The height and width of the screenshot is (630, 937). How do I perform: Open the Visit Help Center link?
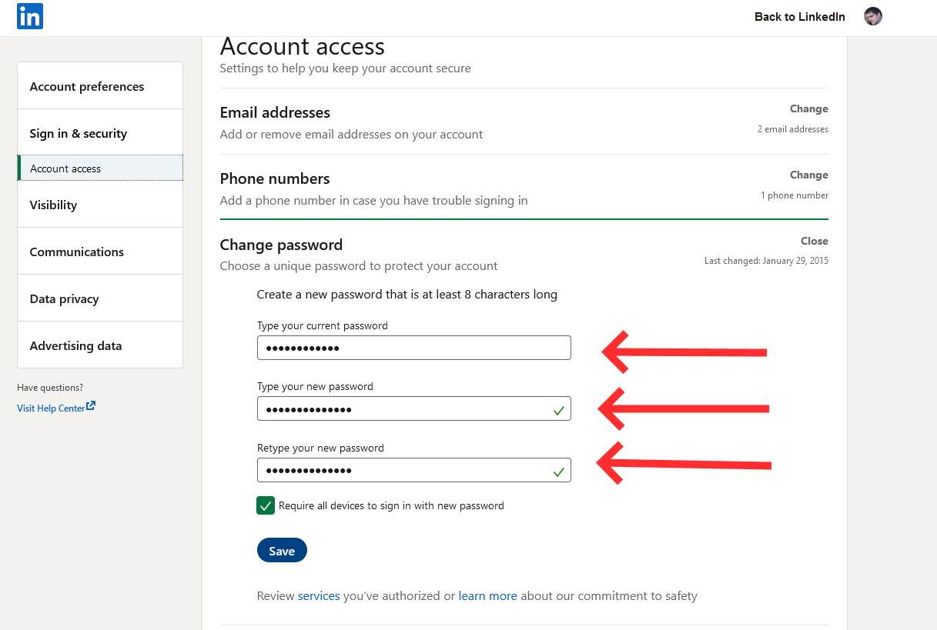(51, 408)
